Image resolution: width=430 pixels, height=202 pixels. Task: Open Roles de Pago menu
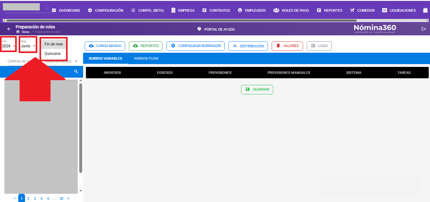click(x=291, y=10)
